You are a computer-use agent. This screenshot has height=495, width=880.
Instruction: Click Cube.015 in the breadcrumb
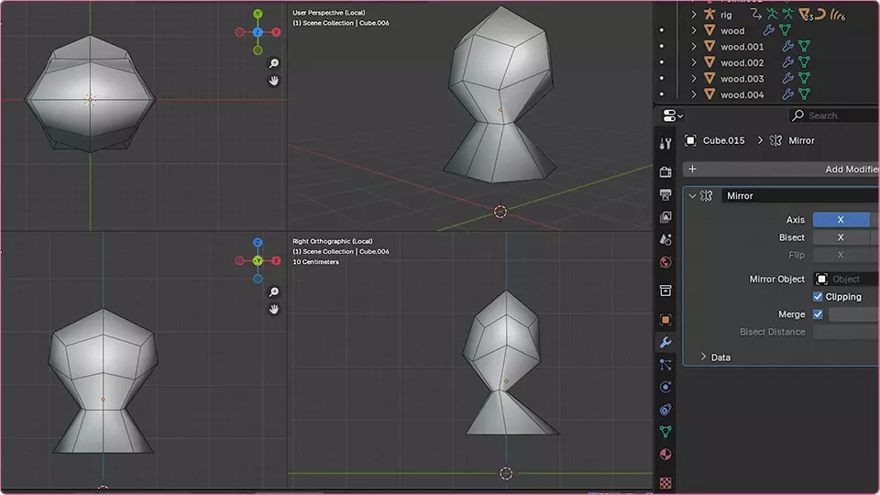724,140
